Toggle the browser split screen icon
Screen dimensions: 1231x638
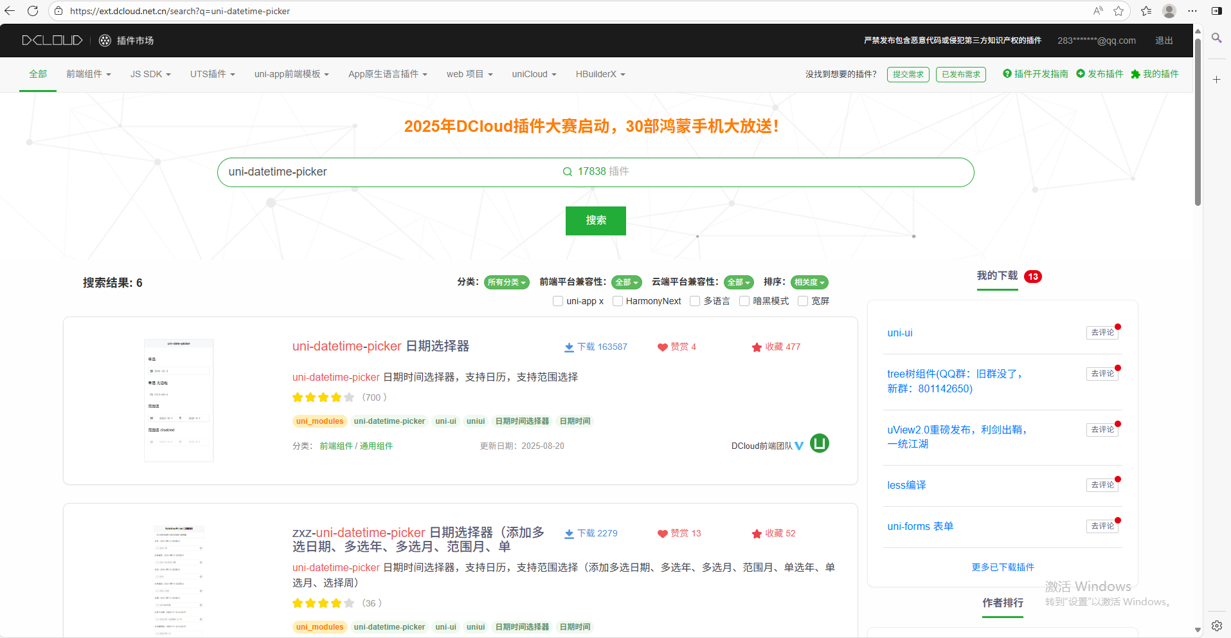coord(1217,11)
